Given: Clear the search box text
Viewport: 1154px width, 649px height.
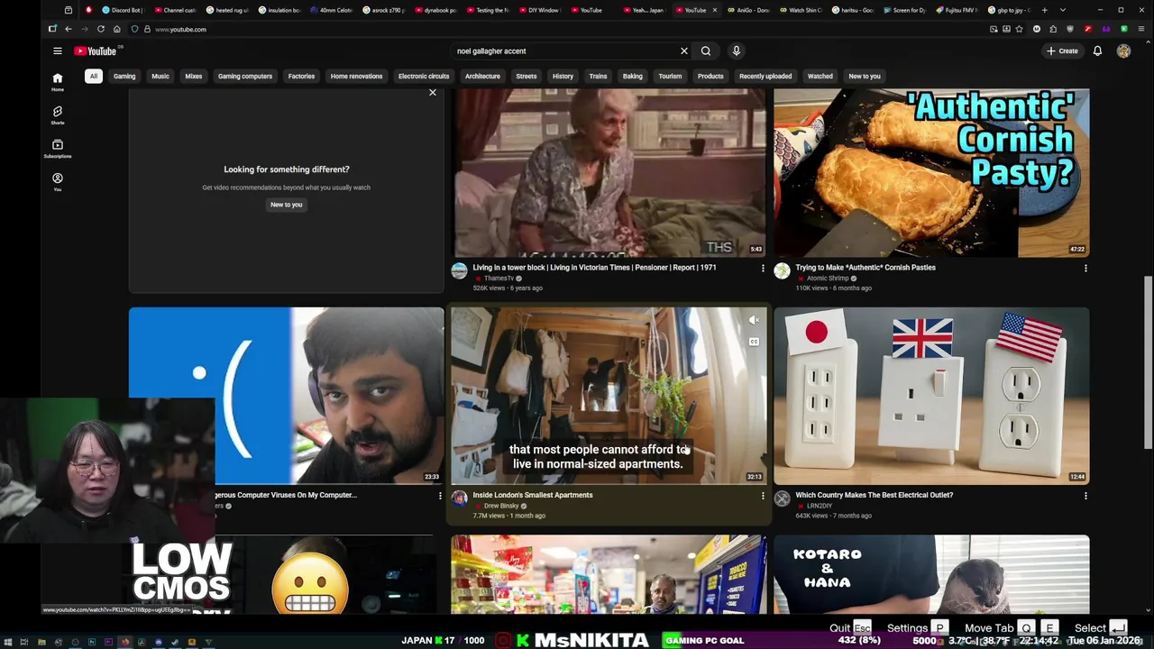Looking at the screenshot, I should point(684,50).
